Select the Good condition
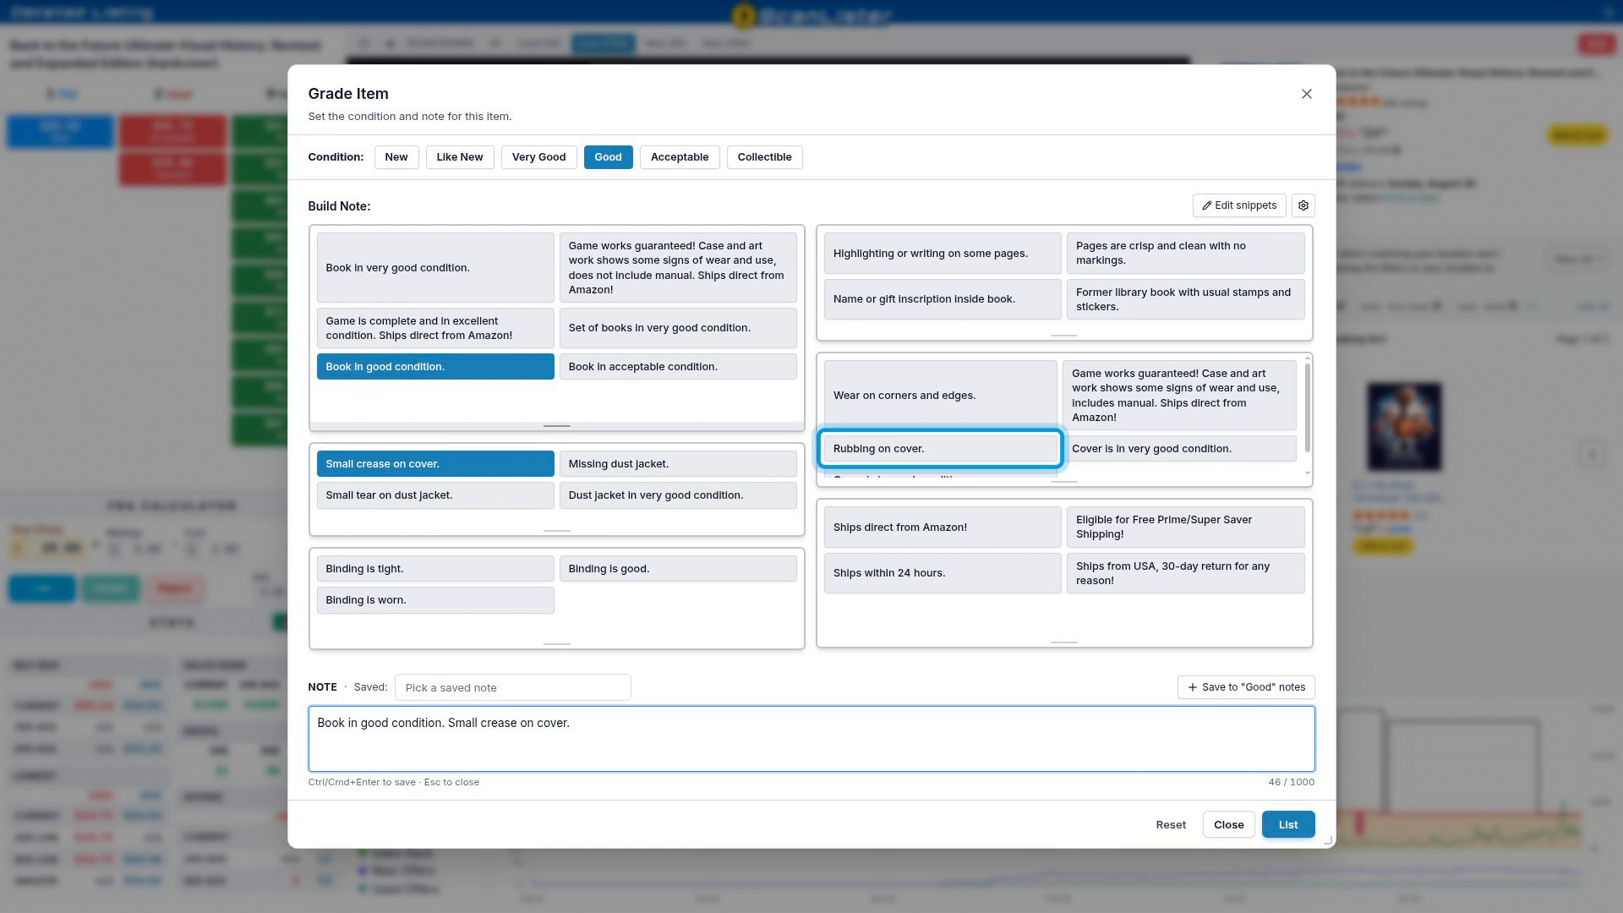The width and height of the screenshot is (1623, 913). (608, 157)
